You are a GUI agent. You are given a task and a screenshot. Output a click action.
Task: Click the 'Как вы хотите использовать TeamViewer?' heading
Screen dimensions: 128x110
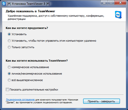[x=37, y=61]
